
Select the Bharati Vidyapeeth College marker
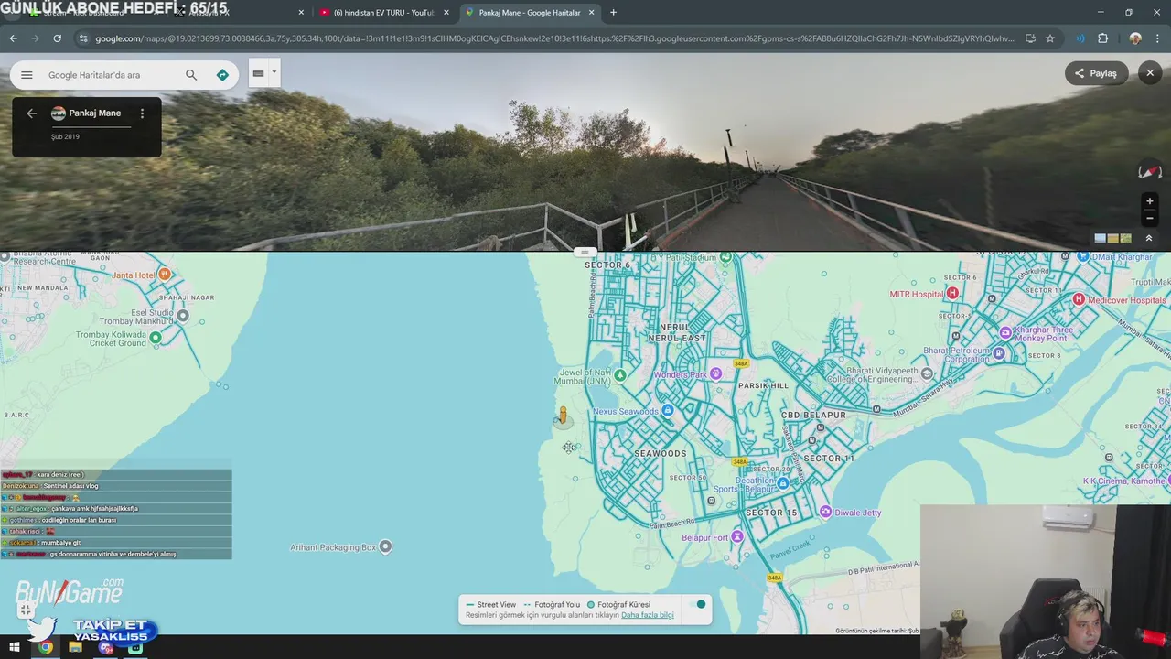pos(928,373)
